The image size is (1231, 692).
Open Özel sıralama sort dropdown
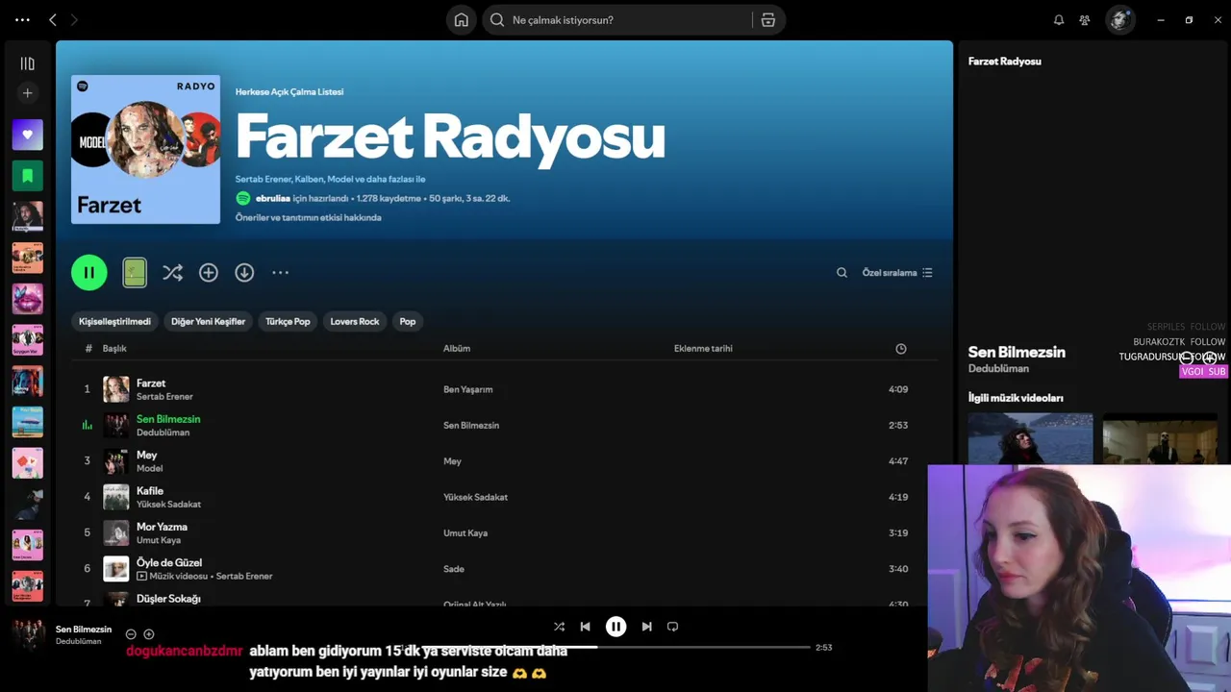pyautogui.click(x=897, y=273)
